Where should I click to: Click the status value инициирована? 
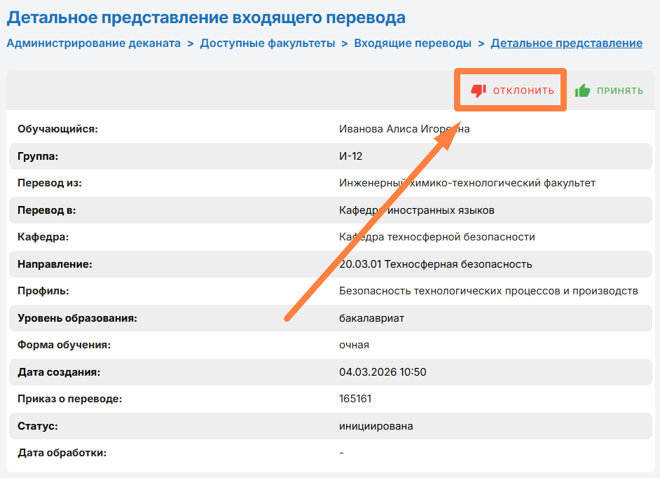pos(376,426)
